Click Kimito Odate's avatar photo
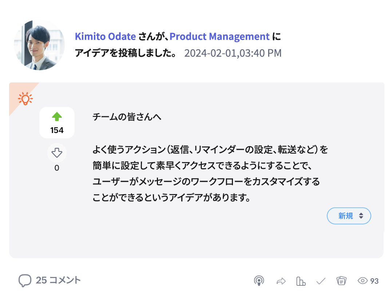392x302 pixels. [x=39, y=44]
